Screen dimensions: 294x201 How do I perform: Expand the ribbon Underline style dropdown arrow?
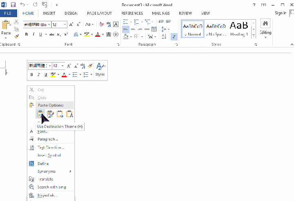tap(46, 35)
